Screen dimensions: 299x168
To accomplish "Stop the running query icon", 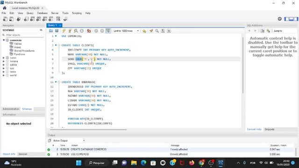I will 82,31.
